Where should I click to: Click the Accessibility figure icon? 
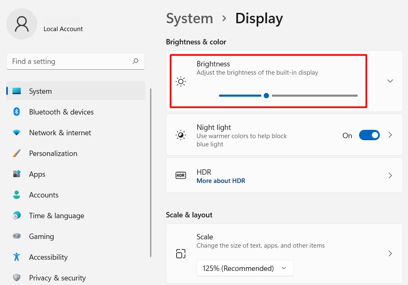pos(17,257)
